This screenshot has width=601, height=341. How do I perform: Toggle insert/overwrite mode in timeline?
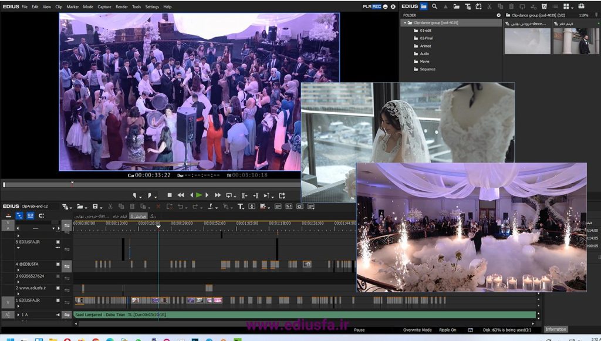(x=8, y=216)
